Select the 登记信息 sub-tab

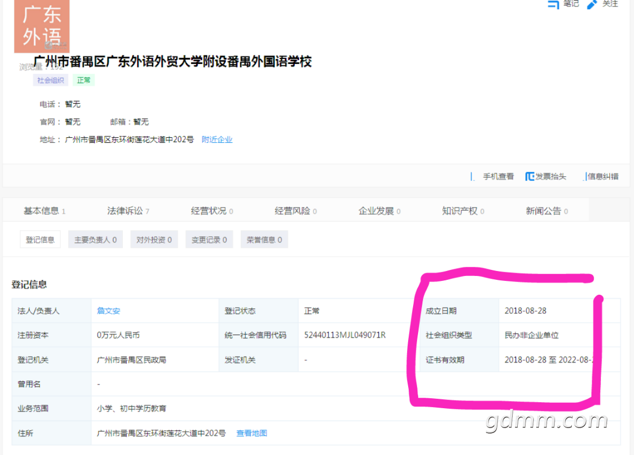(40, 240)
